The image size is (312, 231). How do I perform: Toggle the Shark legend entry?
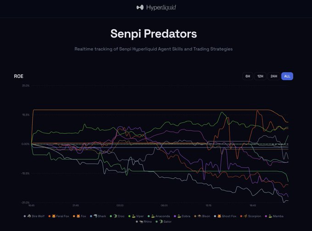tap(100, 216)
